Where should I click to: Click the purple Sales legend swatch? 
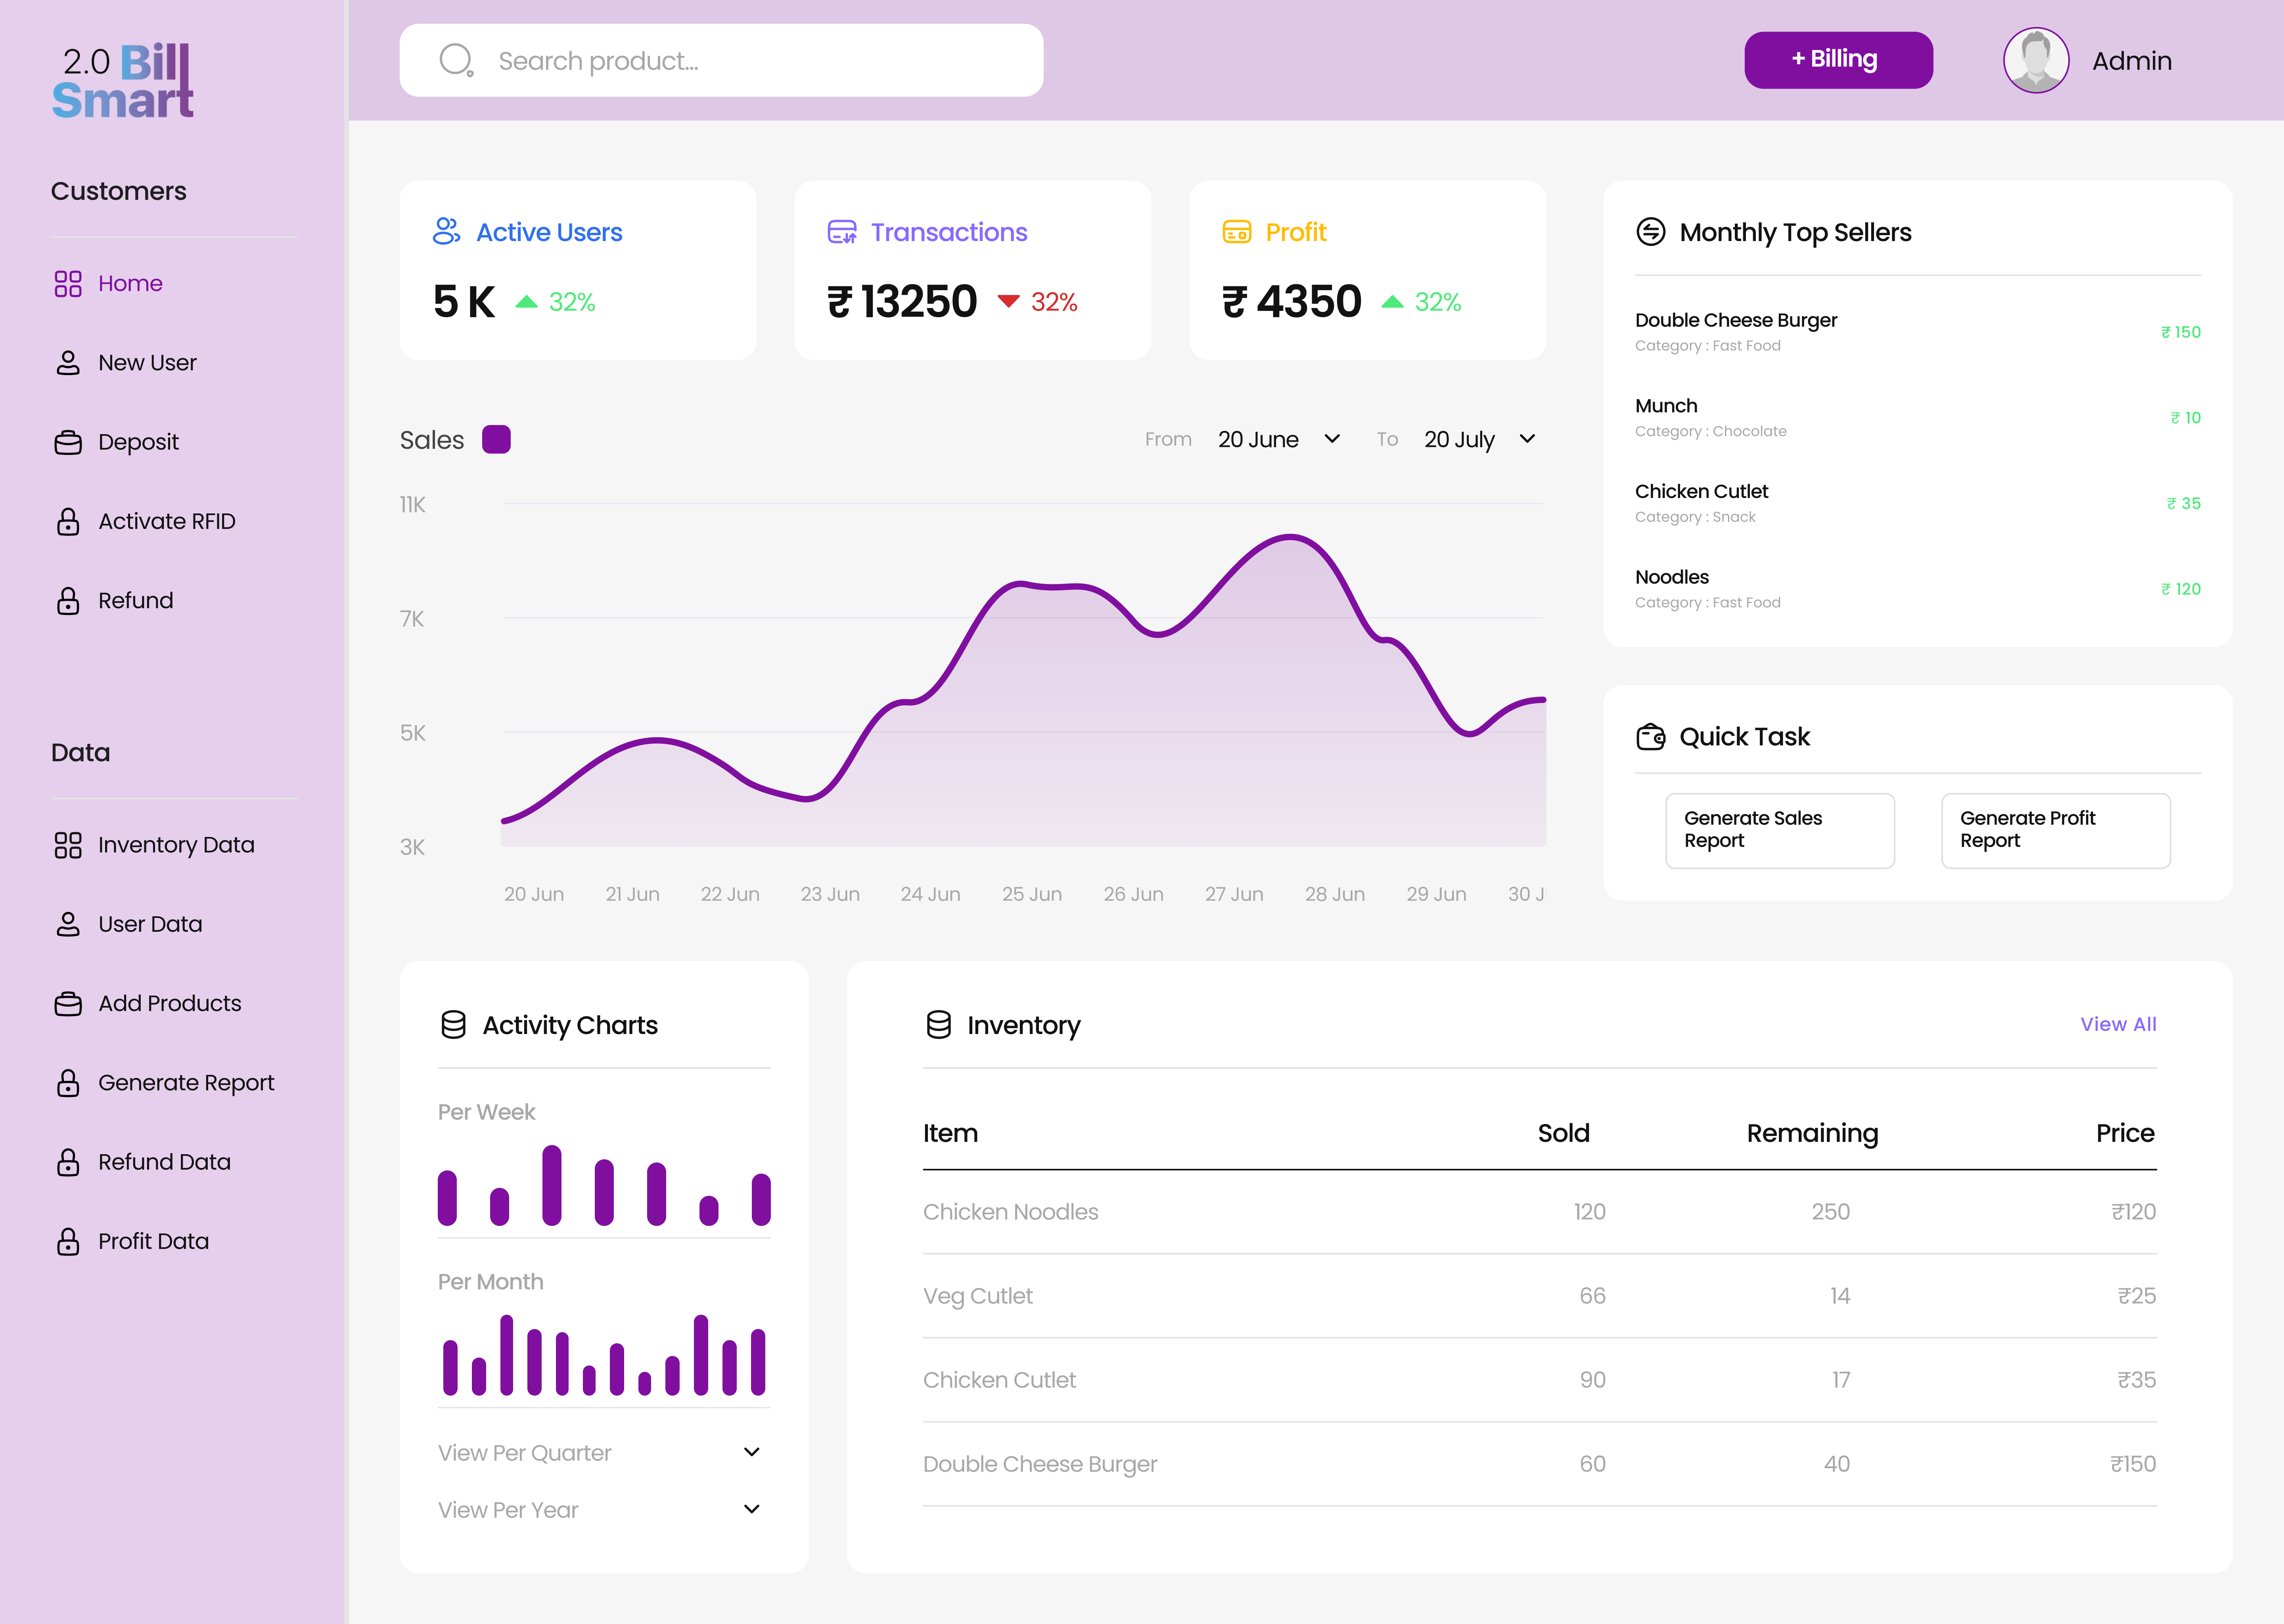pos(496,439)
